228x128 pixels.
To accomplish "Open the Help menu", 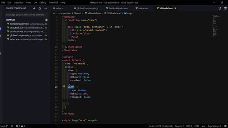I will (63, 2).
